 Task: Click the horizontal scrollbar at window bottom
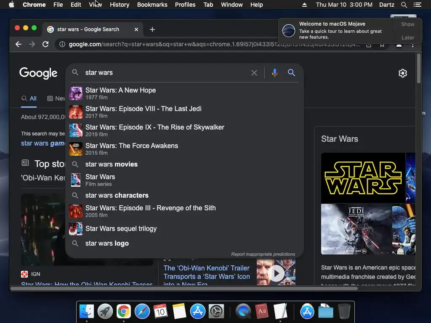click(x=184, y=289)
